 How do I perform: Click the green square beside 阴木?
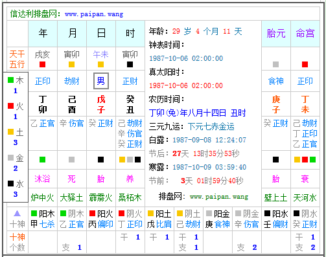pos(63,214)
